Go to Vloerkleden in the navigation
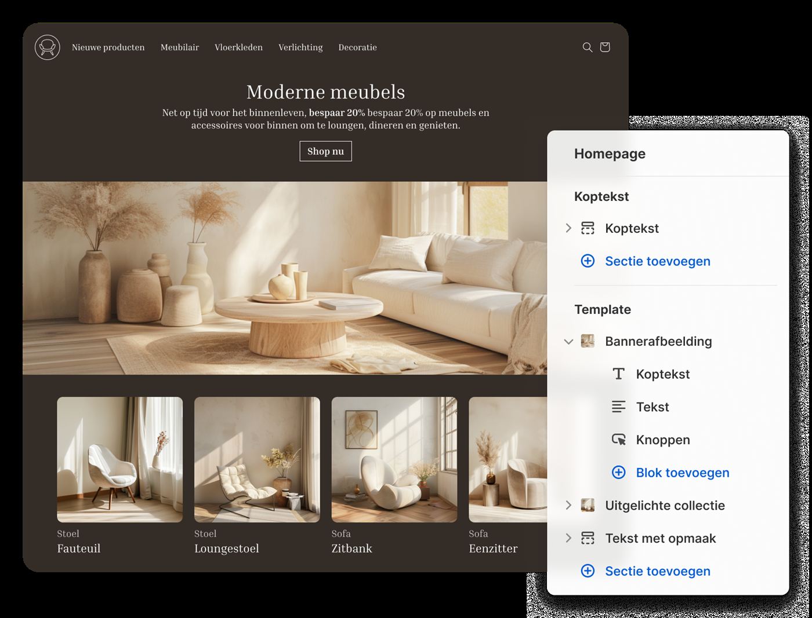 238,47
